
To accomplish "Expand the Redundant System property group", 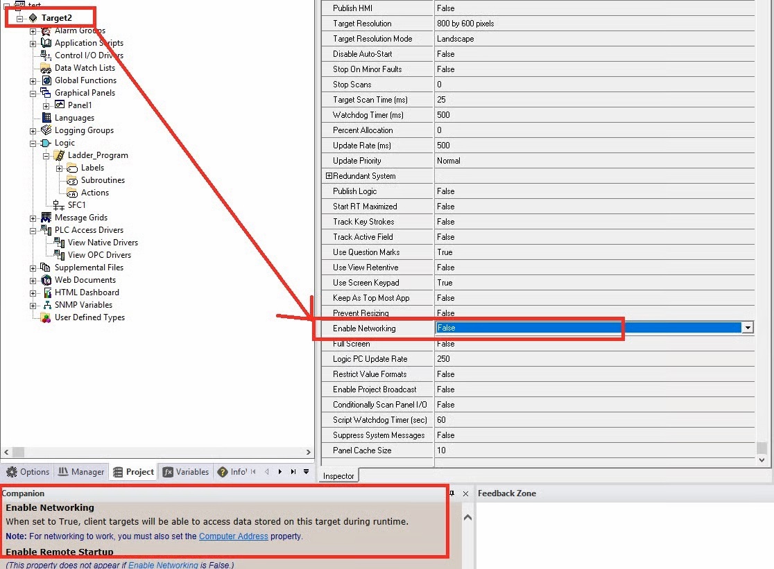I will pyautogui.click(x=329, y=176).
